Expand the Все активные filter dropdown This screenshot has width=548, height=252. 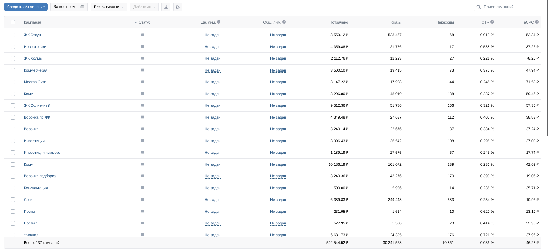coord(109,7)
